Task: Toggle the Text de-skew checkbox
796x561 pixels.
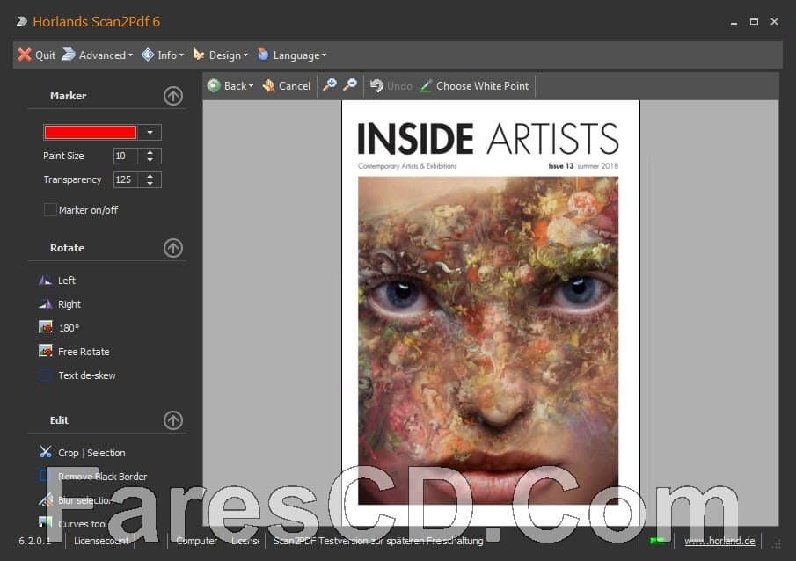Action: pos(45,375)
